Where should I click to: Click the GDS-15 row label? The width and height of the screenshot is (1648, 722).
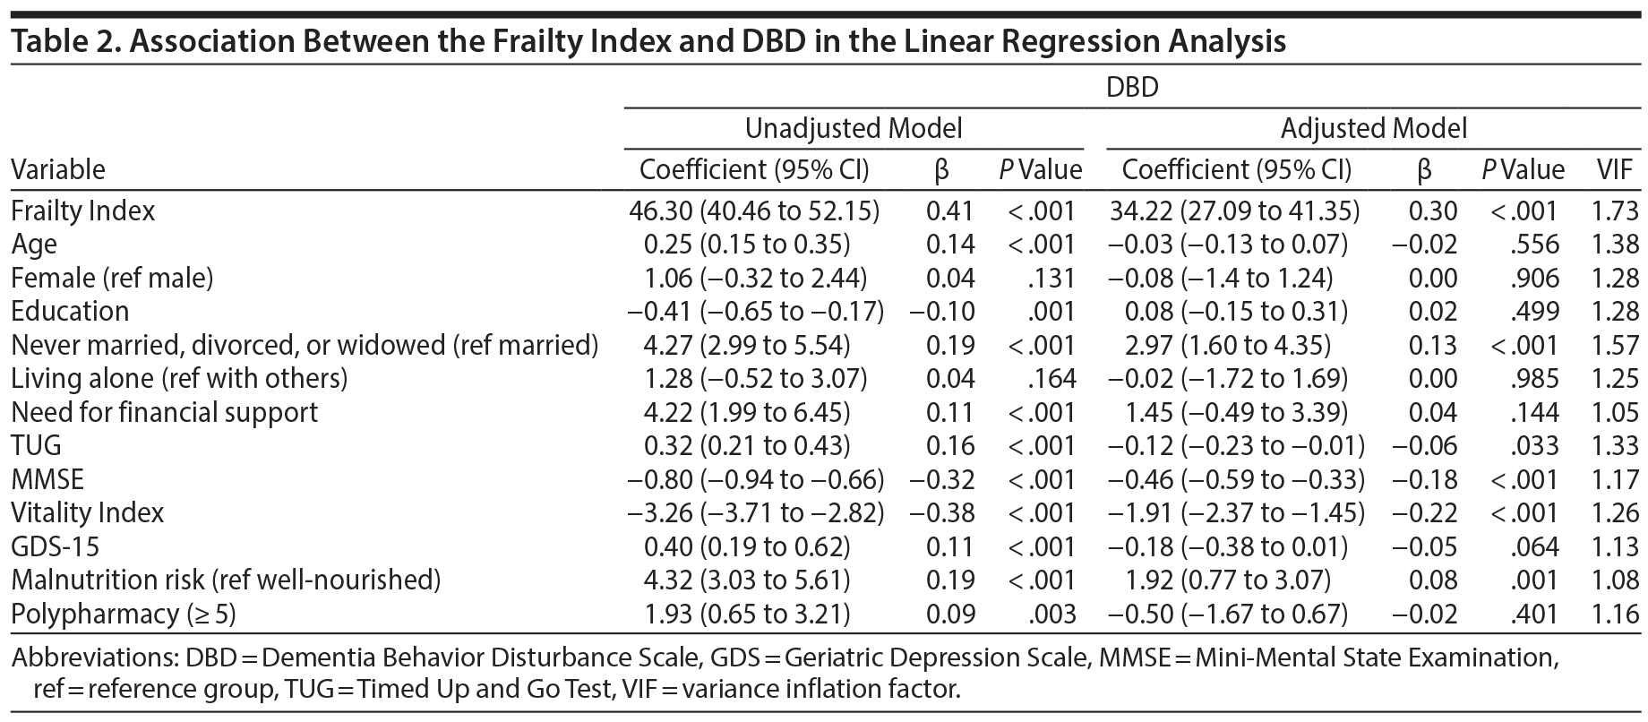(55, 546)
